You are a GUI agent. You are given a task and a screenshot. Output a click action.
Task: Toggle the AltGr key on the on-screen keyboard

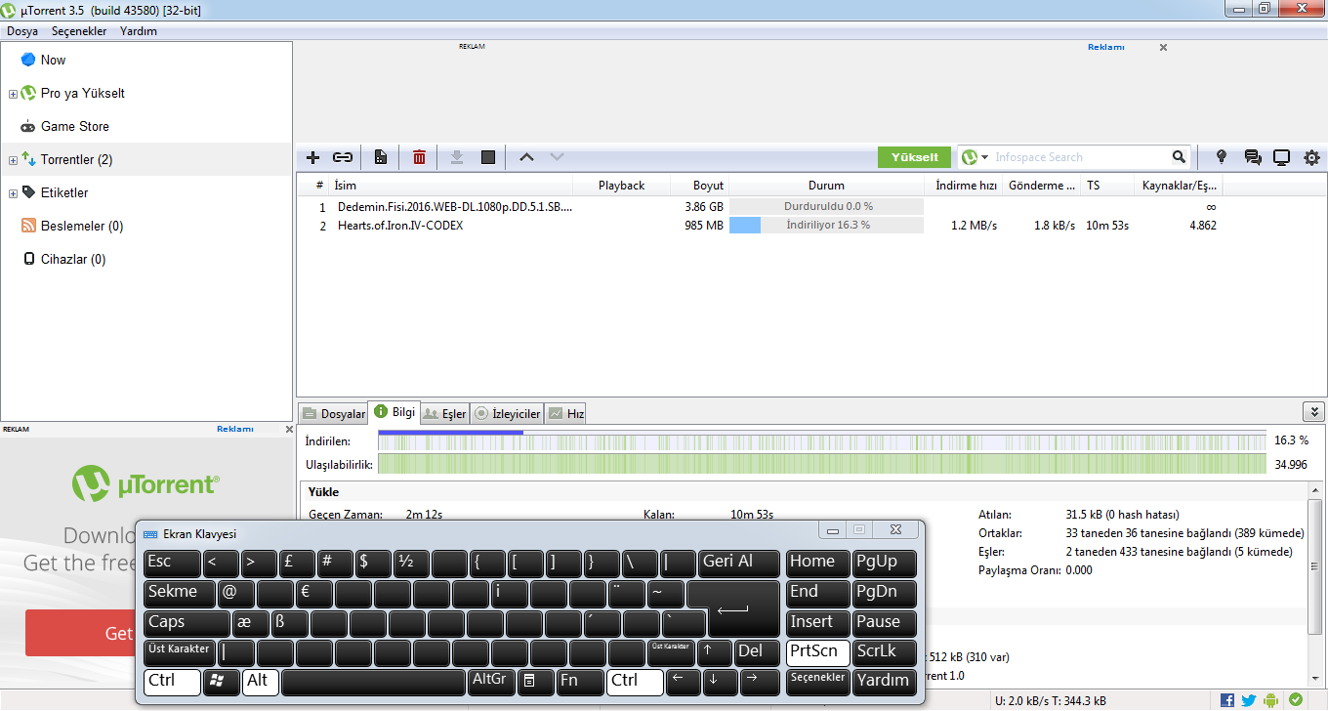[x=491, y=682]
